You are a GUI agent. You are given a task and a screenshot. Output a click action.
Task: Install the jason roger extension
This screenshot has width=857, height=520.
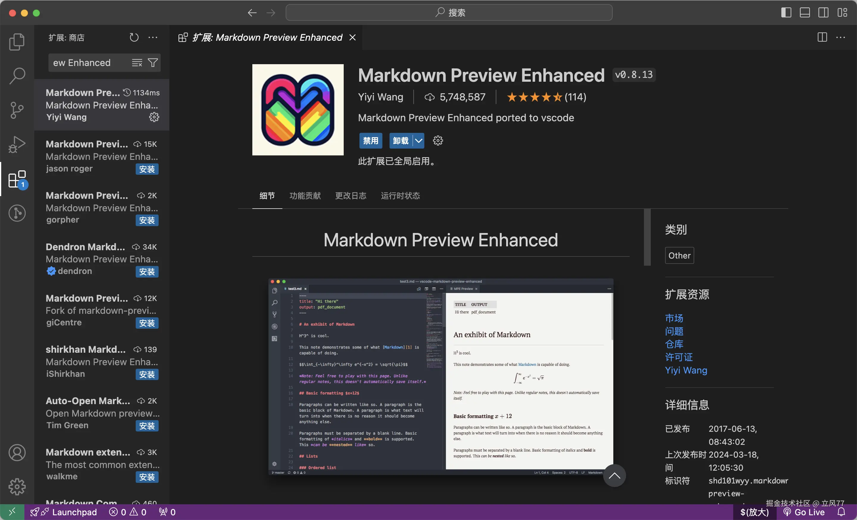coord(147,169)
